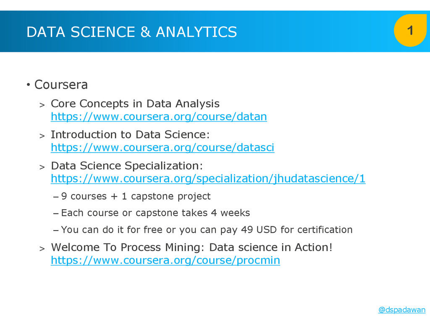
Task: Click the Each course takes 4 weeks line
Action: [155, 213]
